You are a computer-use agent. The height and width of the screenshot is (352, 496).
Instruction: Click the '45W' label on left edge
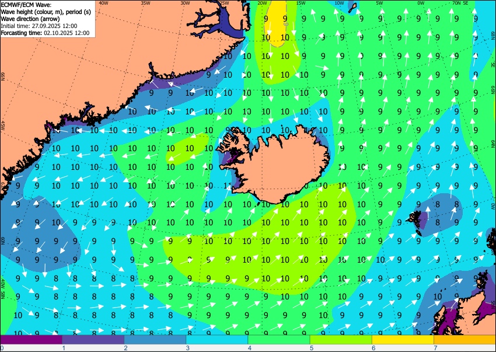click(x=3, y=126)
